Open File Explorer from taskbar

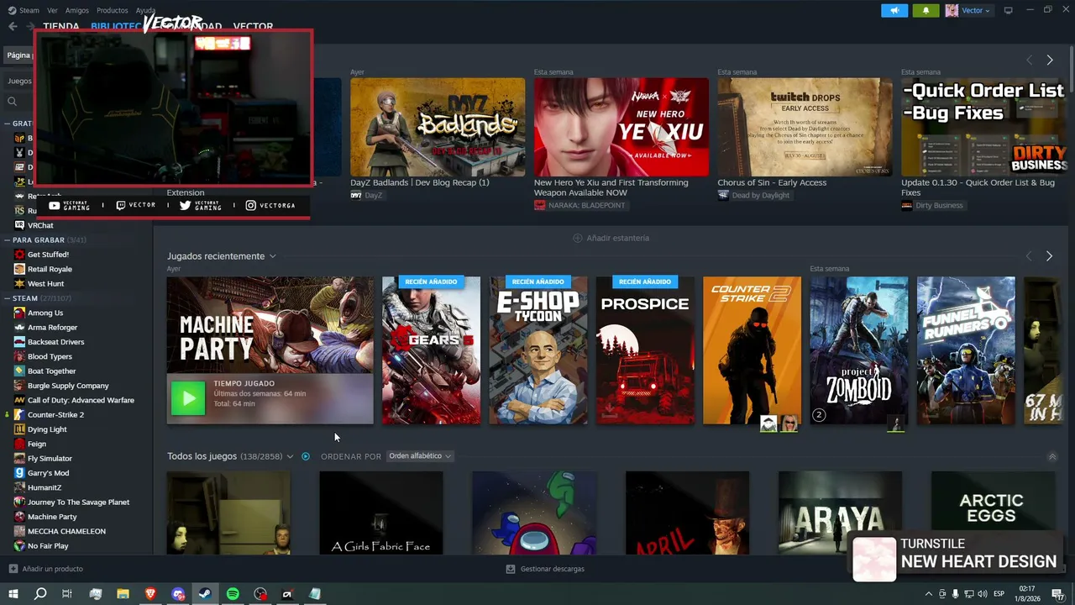pos(123,594)
